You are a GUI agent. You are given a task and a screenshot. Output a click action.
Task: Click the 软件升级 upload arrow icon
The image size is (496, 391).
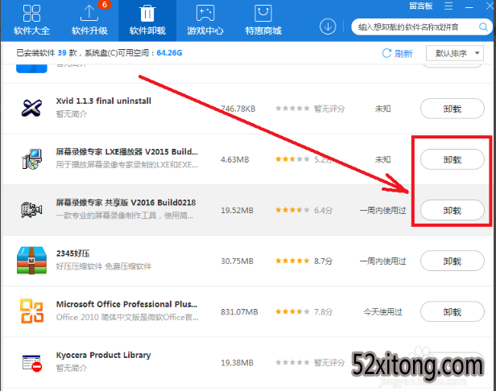[x=89, y=14]
